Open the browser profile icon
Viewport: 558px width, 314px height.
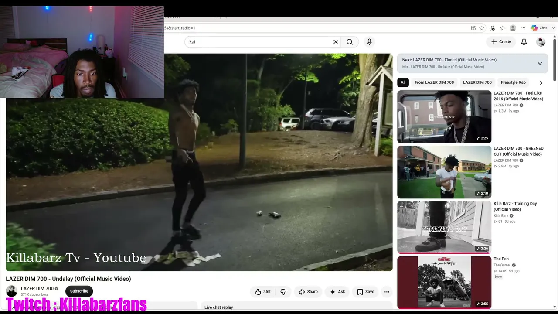[x=513, y=28]
